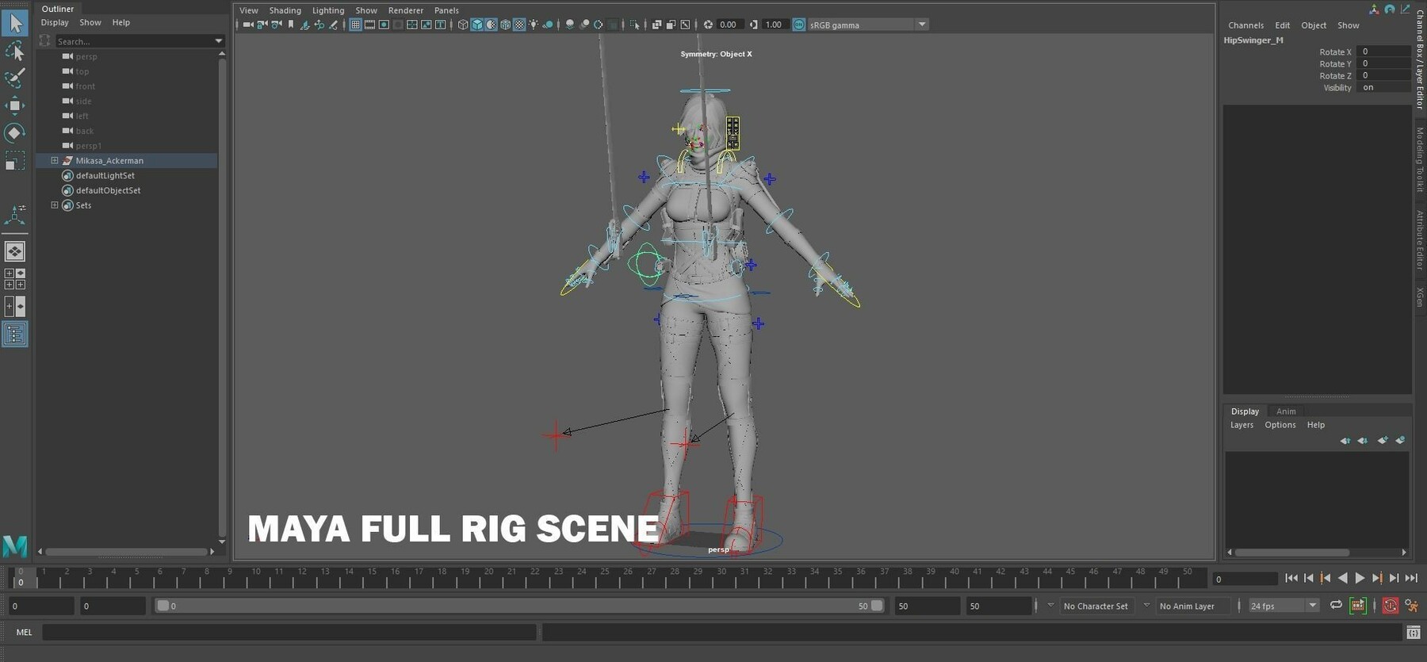1427x662 pixels.
Task: Select the Move tool in toolbox
Action: tap(14, 105)
